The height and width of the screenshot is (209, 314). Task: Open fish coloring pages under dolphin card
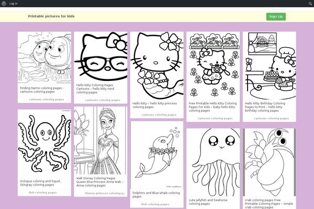(155, 204)
